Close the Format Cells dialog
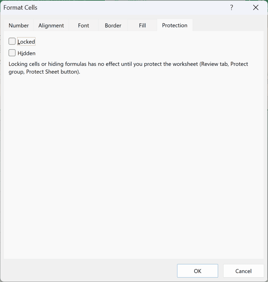Viewport: 268px width, 282px height. 256,8
